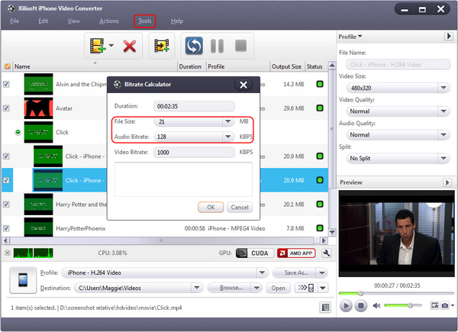Expand the Preview panel arrow button

447,182
